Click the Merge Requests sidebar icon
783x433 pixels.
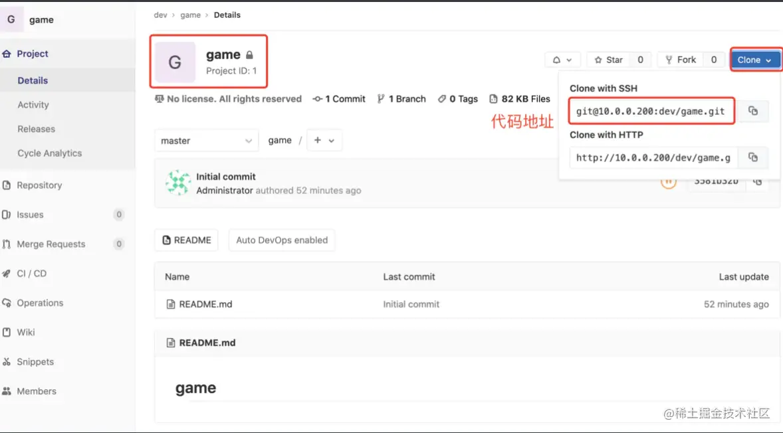point(7,244)
